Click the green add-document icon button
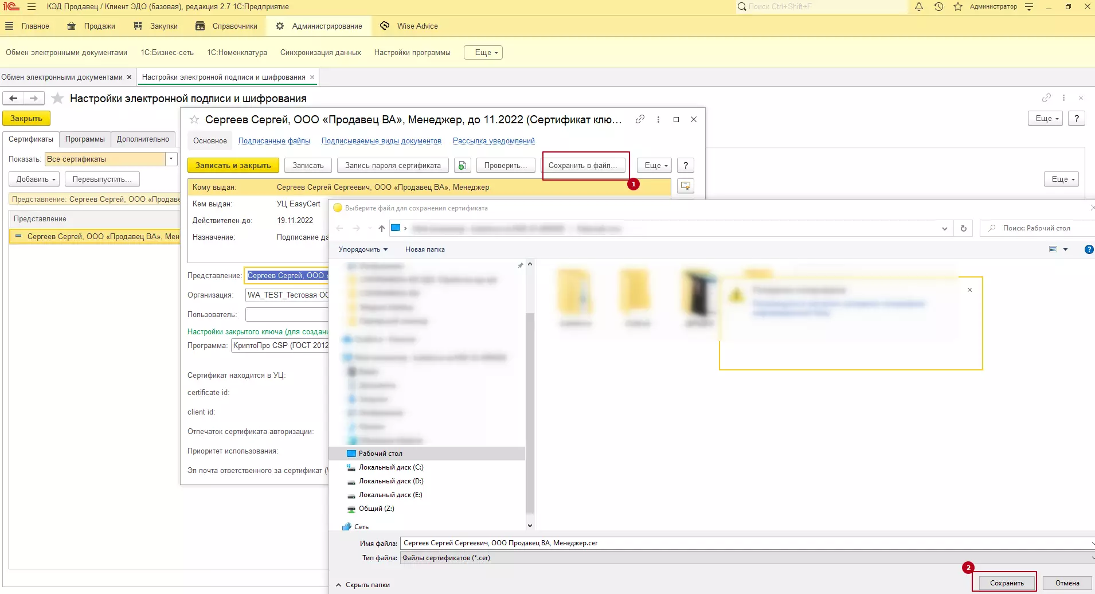1095x594 pixels. [462, 166]
